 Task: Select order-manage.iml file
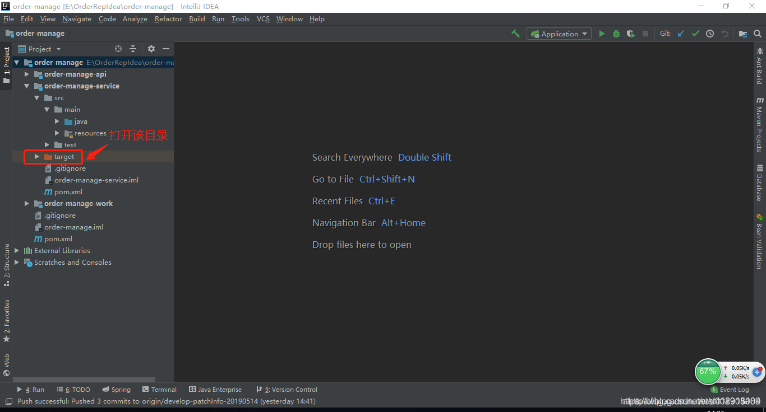73,227
